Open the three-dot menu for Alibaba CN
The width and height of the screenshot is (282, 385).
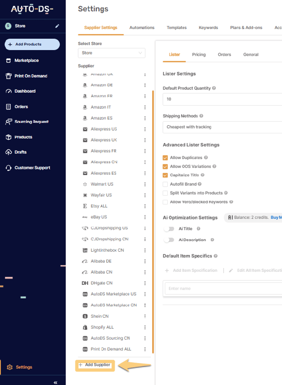[145, 272]
